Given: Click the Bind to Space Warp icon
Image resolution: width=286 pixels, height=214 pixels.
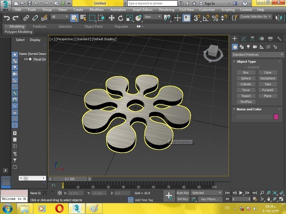Looking at the screenshot, I should (x=44, y=18).
